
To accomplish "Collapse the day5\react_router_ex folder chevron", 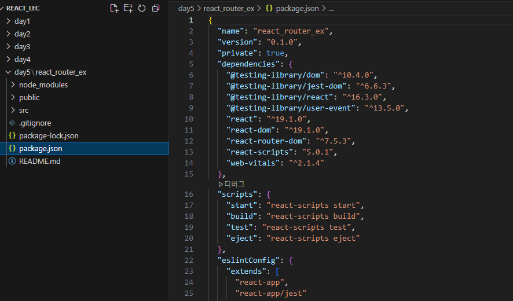I will click(x=9, y=72).
